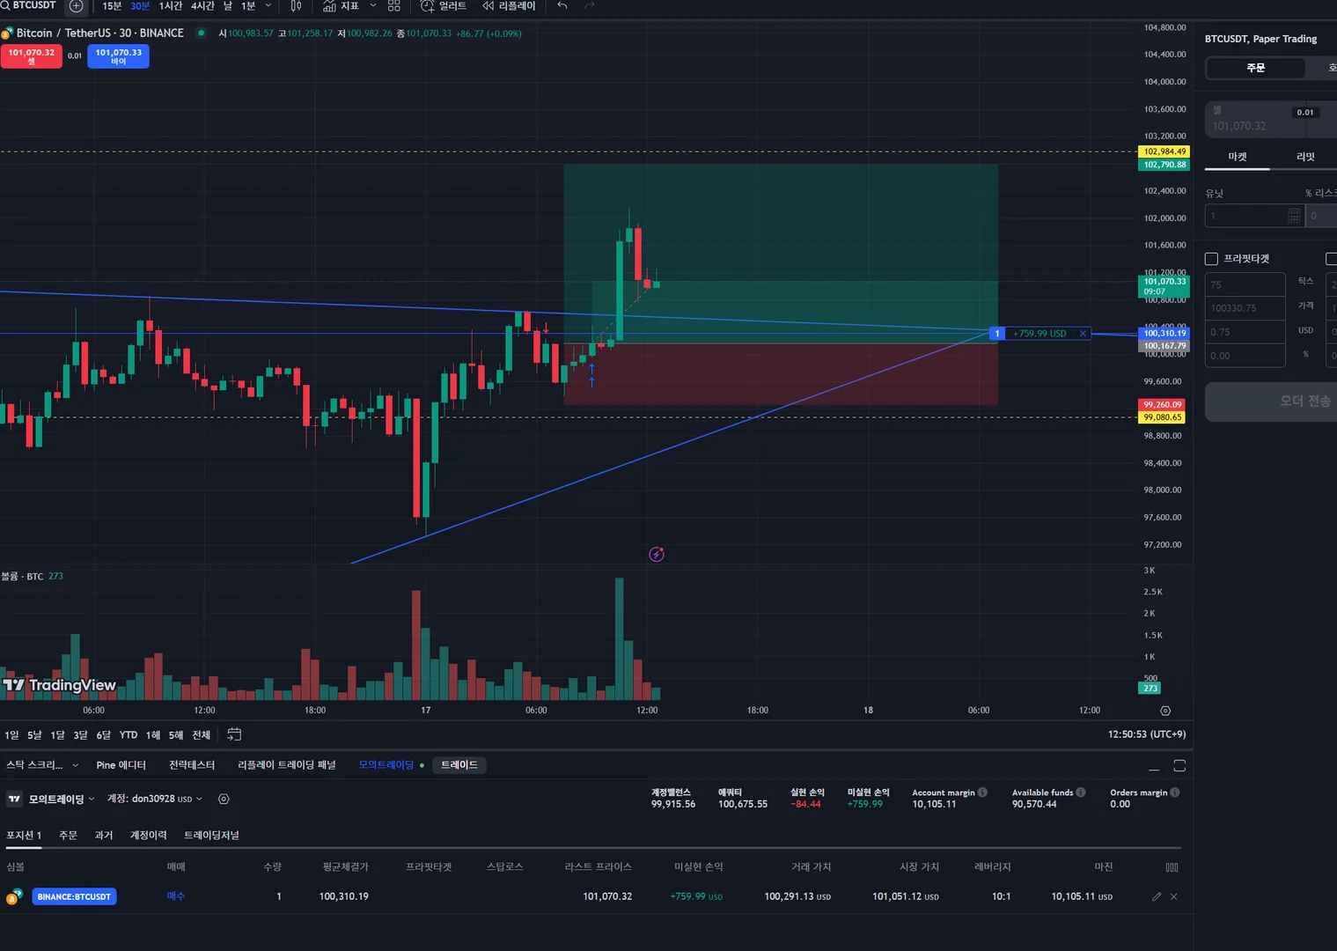Open the 전략테스터 tab
Image resolution: width=1337 pixels, height=951 pixels.
[192, 765]
